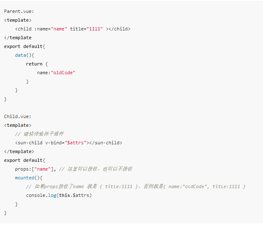This screenshot has height=229, width=263.
Task: Click "export default{" in the Child.vue section
Action: point(25,160)
